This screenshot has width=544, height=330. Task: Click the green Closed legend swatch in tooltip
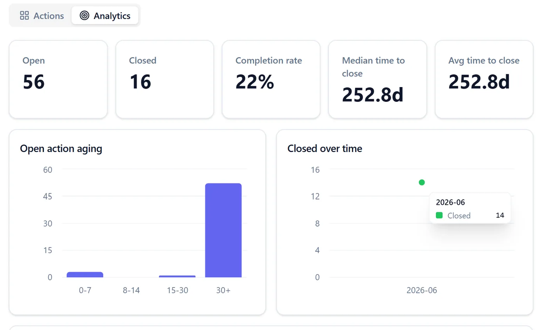439,215
